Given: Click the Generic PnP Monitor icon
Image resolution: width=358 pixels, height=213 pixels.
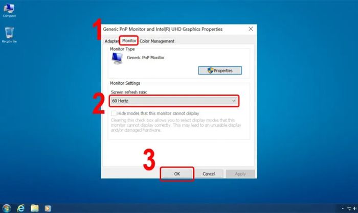Looking at the screenshot, I should coord(117,58).
